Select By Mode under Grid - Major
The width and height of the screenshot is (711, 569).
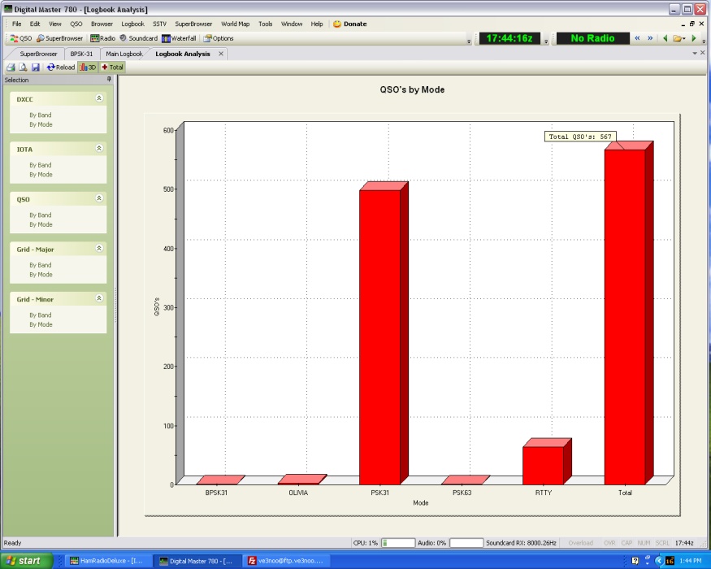click(41, 275)
